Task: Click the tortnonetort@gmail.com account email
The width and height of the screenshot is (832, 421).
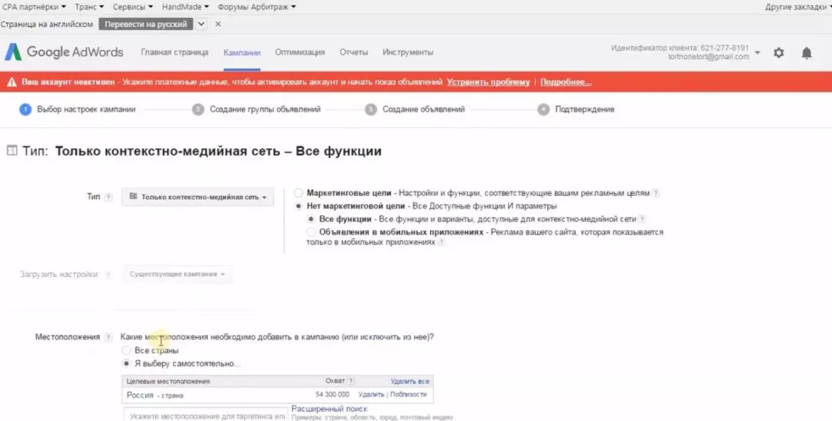Action: coord(709,57)
